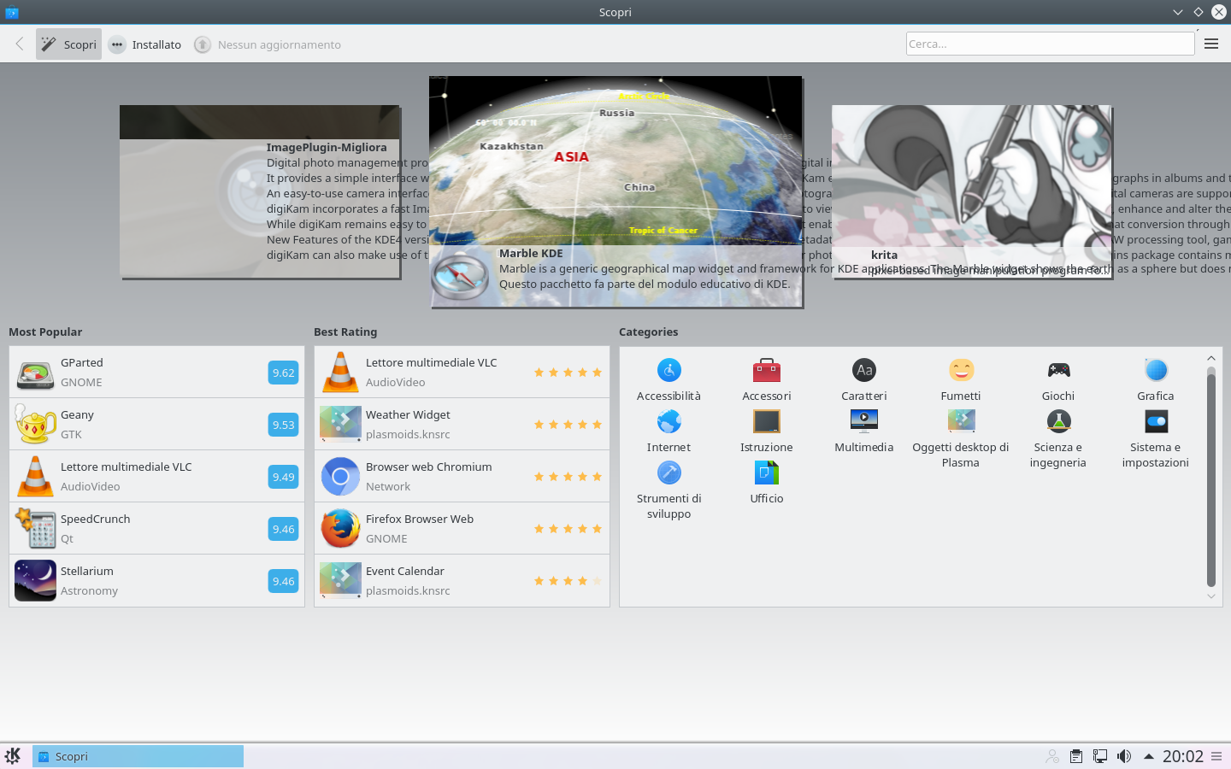This screenshot has height=769, width=1231.
Task: Click the Nessun aggiornamento updates button
Action: [268, 44]
